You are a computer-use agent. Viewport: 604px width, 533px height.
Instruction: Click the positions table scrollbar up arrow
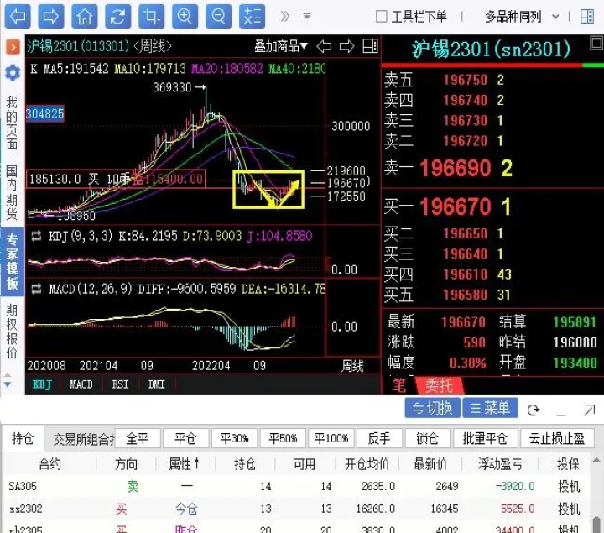tap(596, 460)
